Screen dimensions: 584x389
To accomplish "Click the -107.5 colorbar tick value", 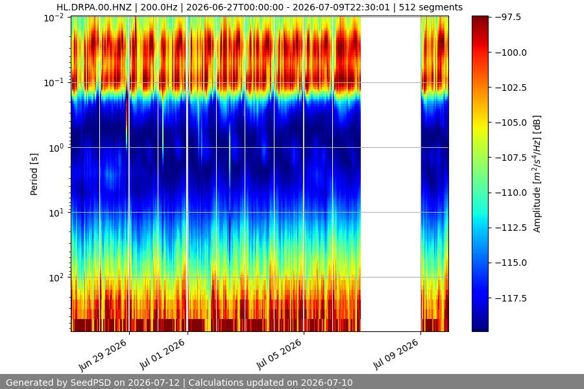I will pyautogui.click(x=511, y=158).
